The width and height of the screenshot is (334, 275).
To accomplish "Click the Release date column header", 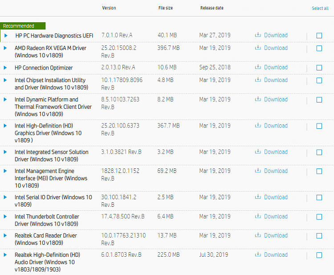I will (212, 8).
